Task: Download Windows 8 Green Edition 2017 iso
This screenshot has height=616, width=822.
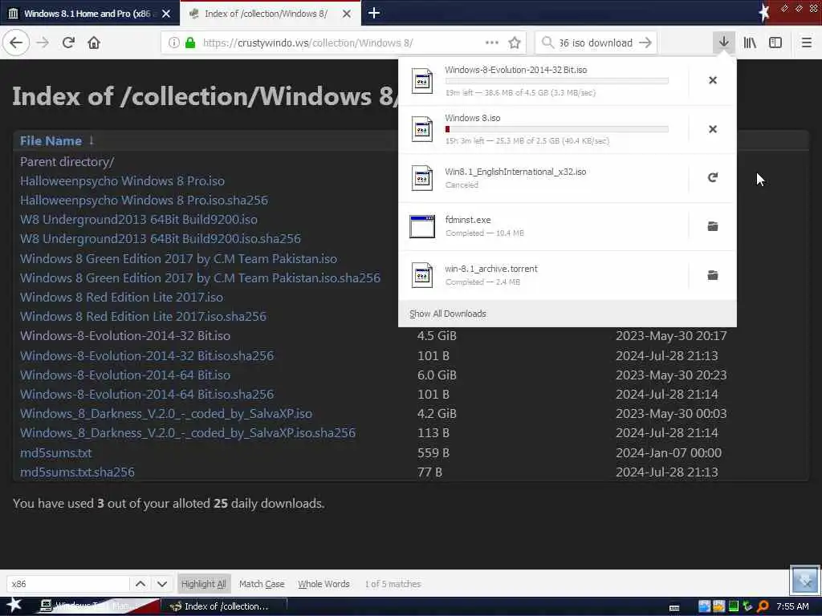Action: pos(178,258)
